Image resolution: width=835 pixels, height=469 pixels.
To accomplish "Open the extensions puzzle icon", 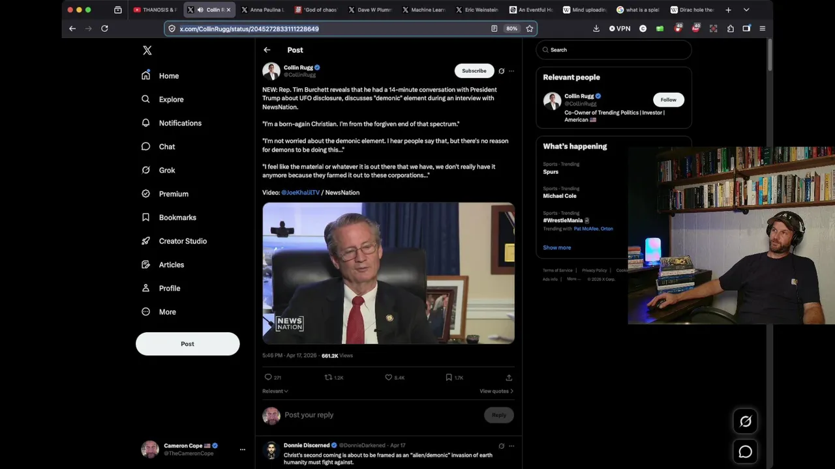I will (x=730, y=29).
